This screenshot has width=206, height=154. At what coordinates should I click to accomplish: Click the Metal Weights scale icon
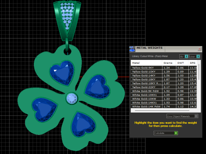click(132, 49)
